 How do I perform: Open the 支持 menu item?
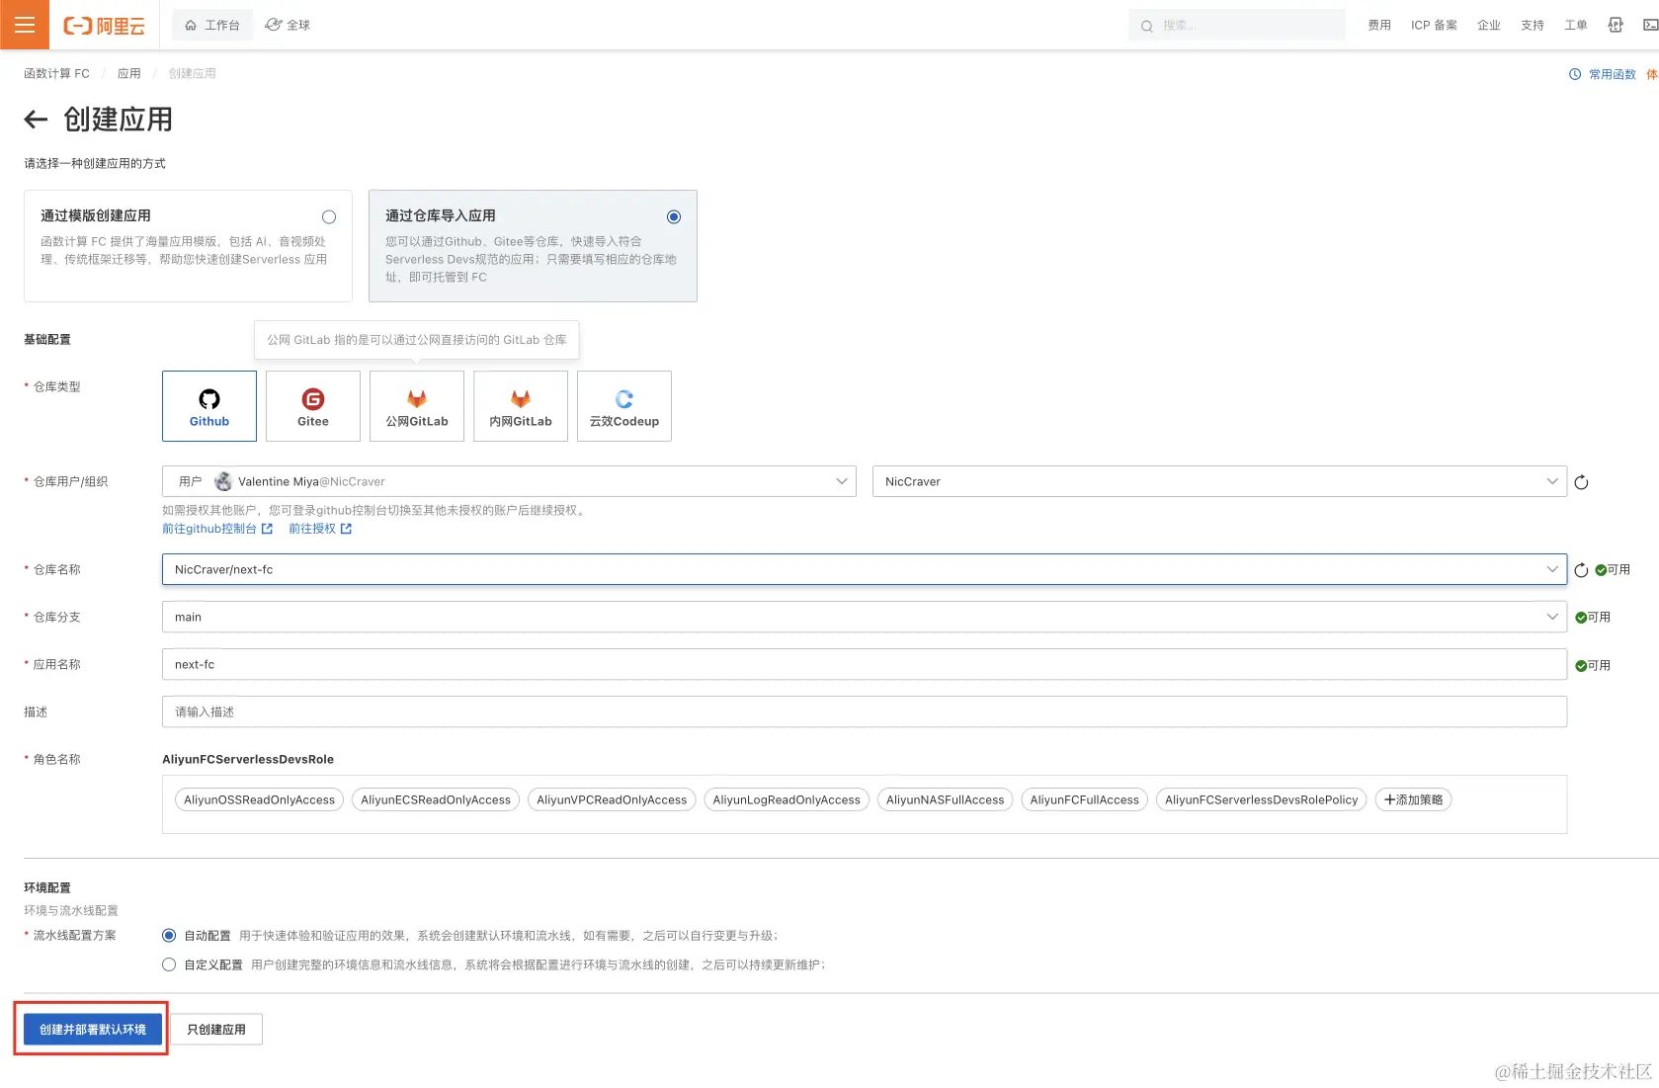point(1533,25)
